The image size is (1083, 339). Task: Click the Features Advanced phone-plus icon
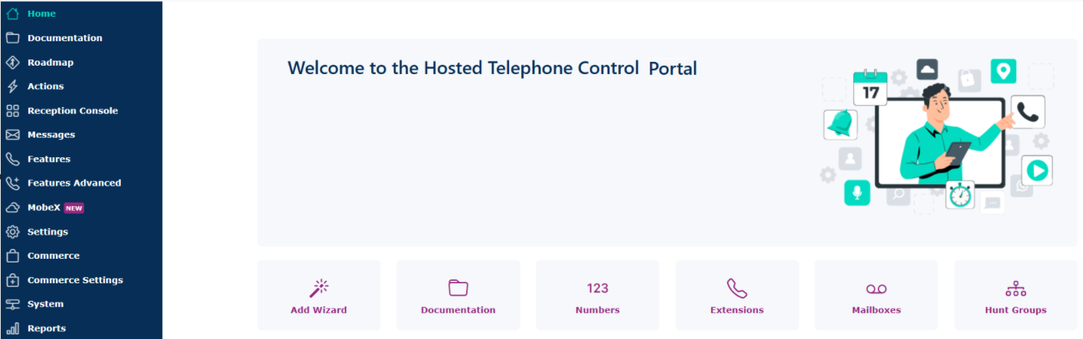click(12, 183)
